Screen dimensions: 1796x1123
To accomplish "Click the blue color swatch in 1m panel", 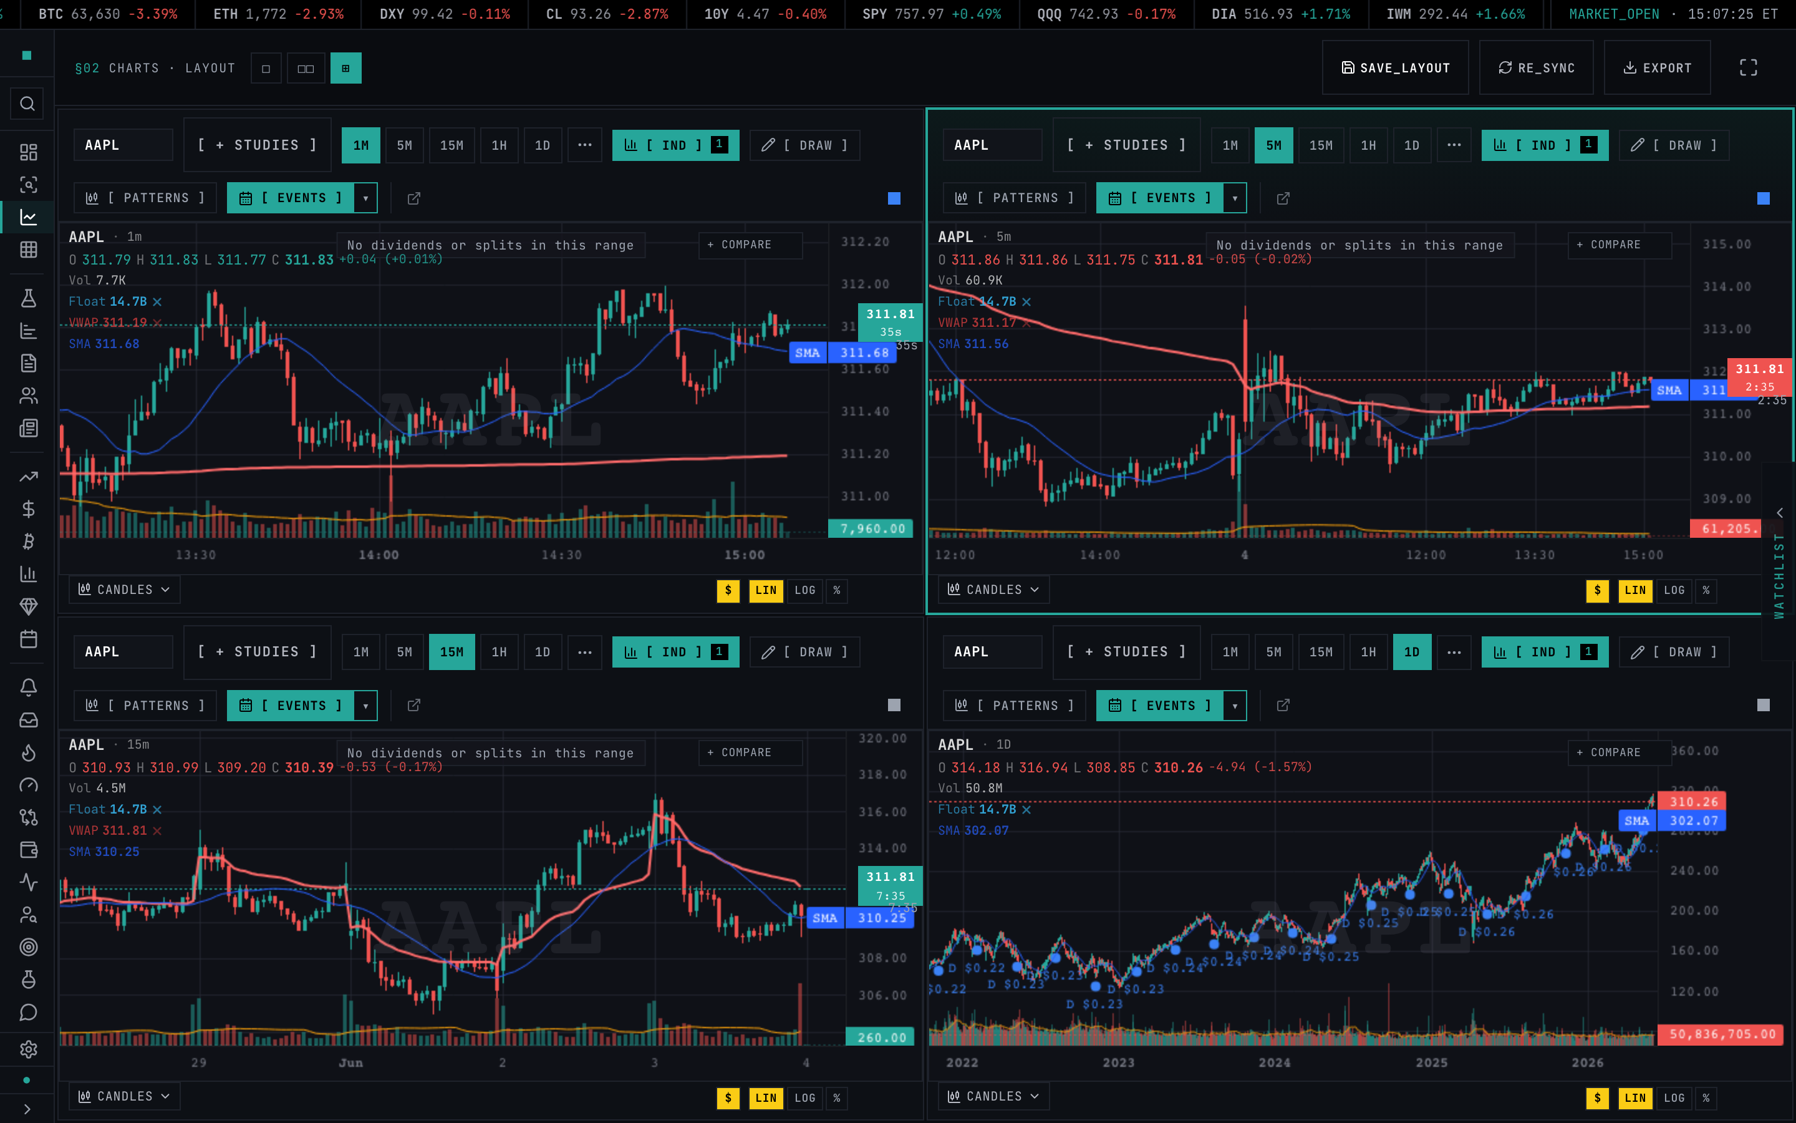I will coord(894,198).
